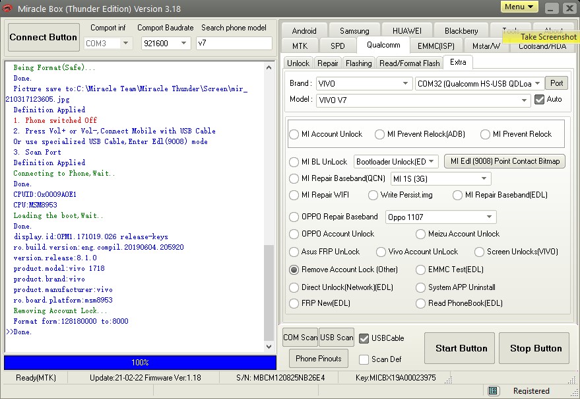Open the Flashing sub-tab
The height and width of the screenshot is (399, 580).
click(358, 63)
